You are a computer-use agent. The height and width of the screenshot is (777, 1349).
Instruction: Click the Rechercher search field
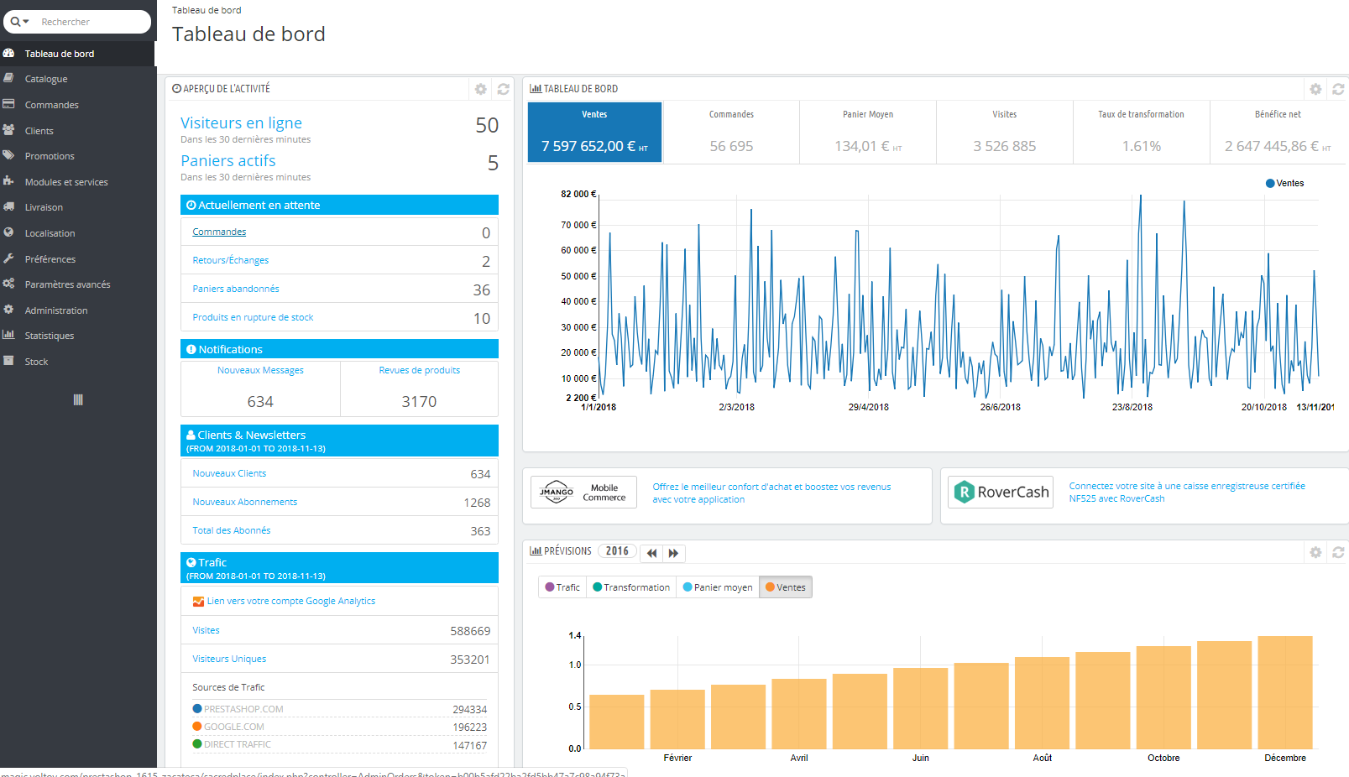[x=92, y=21]
